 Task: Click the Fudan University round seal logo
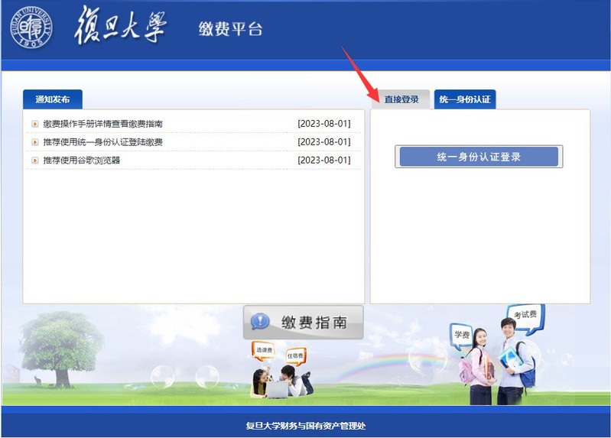[x=31, y=28]
